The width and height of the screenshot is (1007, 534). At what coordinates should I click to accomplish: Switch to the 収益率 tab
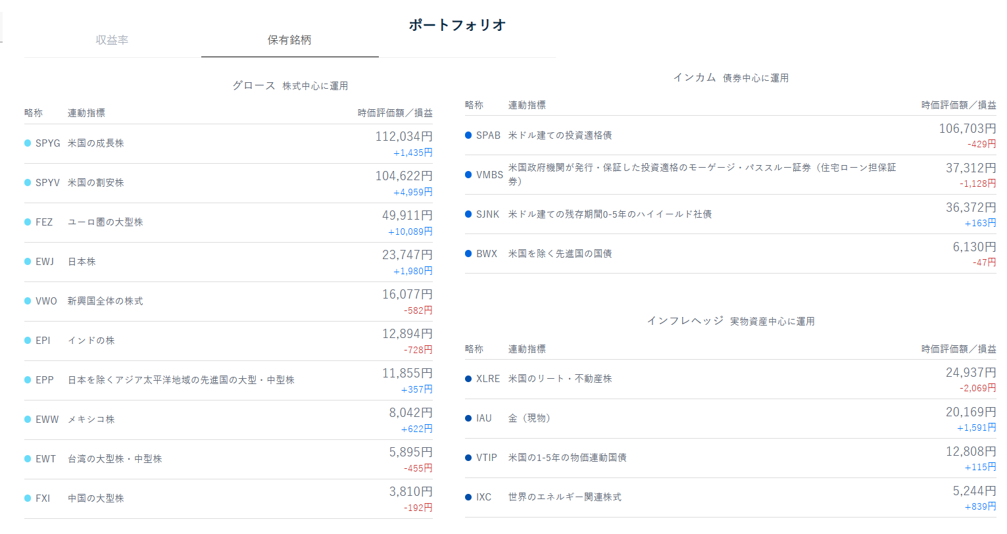pyautogui.click(x=112, y=40)
